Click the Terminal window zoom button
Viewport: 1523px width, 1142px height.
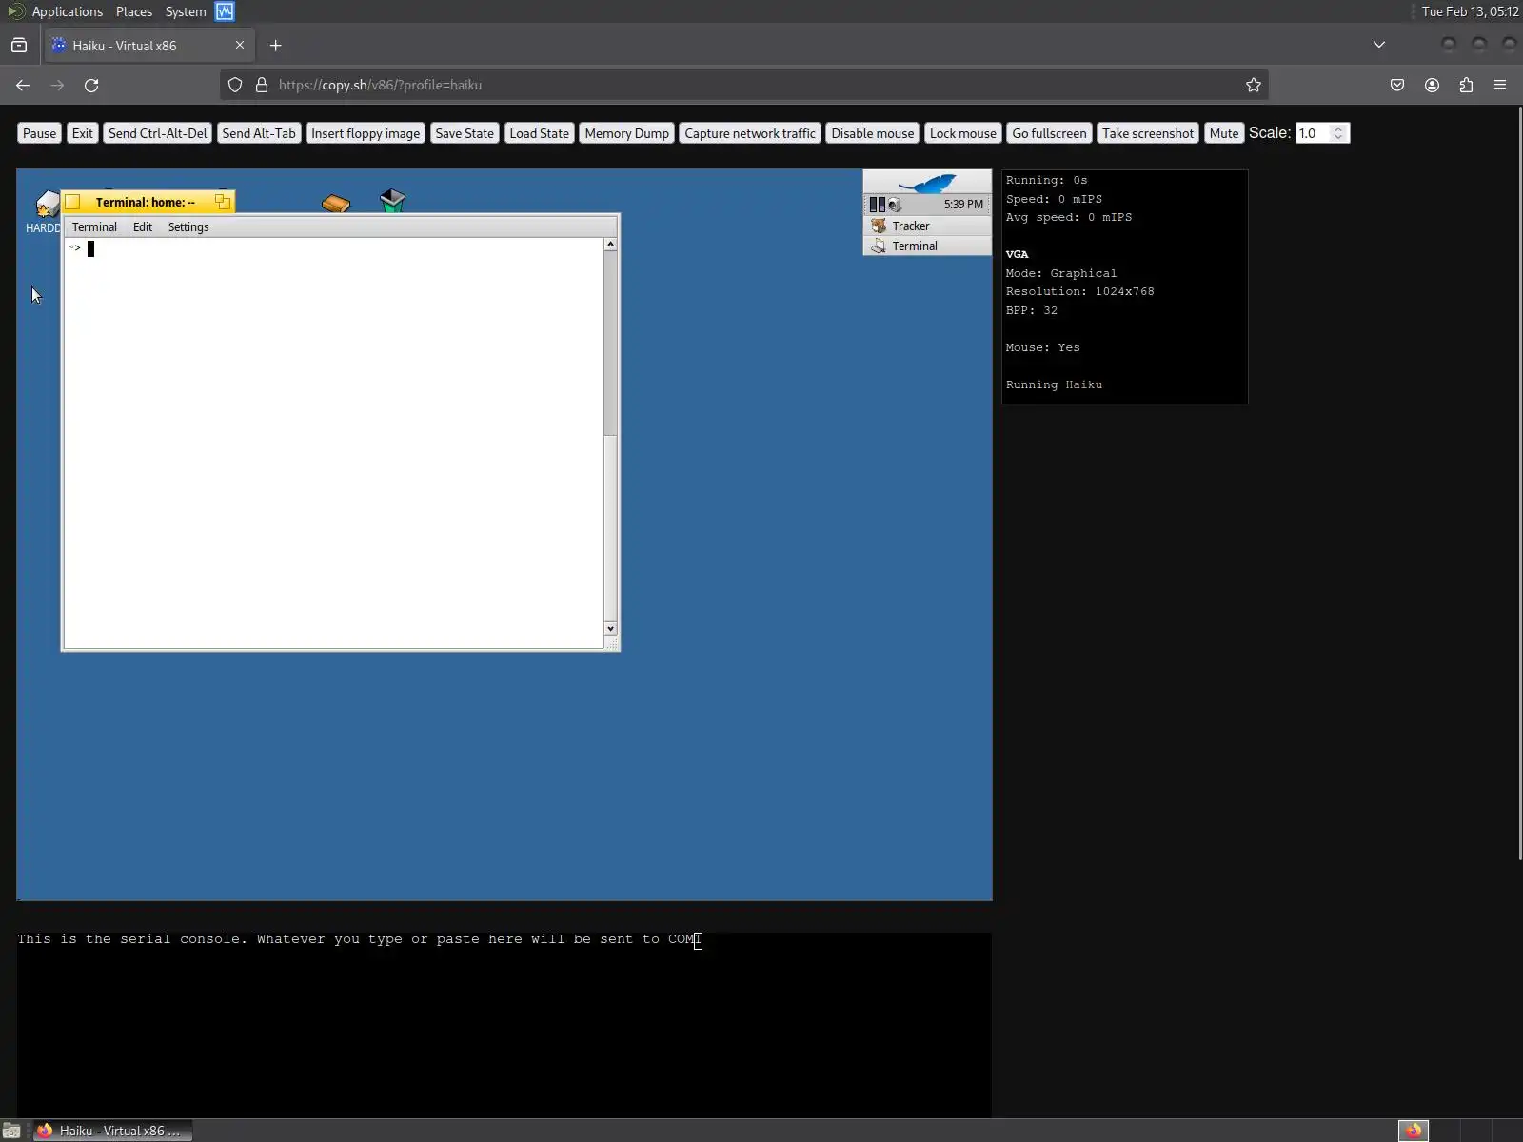222,202
